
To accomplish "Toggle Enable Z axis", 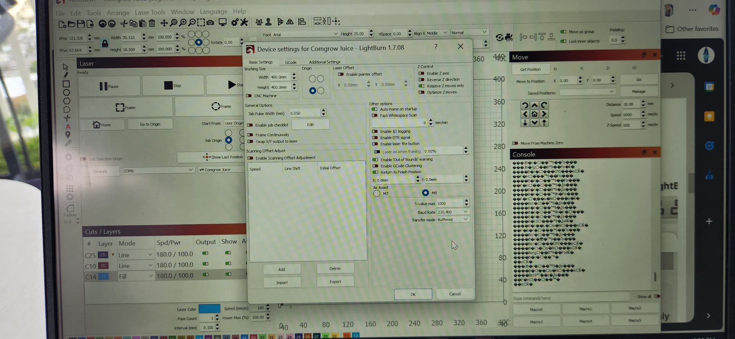I will pyautogui.click(x=421, y=73).
